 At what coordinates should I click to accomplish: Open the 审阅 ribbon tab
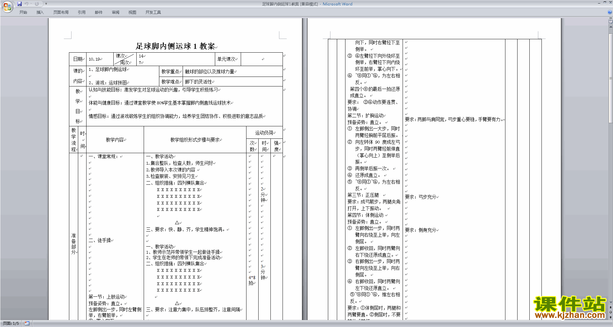click(x=116, y=12)
